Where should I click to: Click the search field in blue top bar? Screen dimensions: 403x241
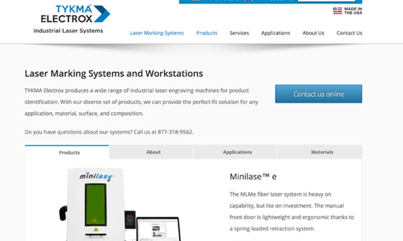click(x=326, y=1)
